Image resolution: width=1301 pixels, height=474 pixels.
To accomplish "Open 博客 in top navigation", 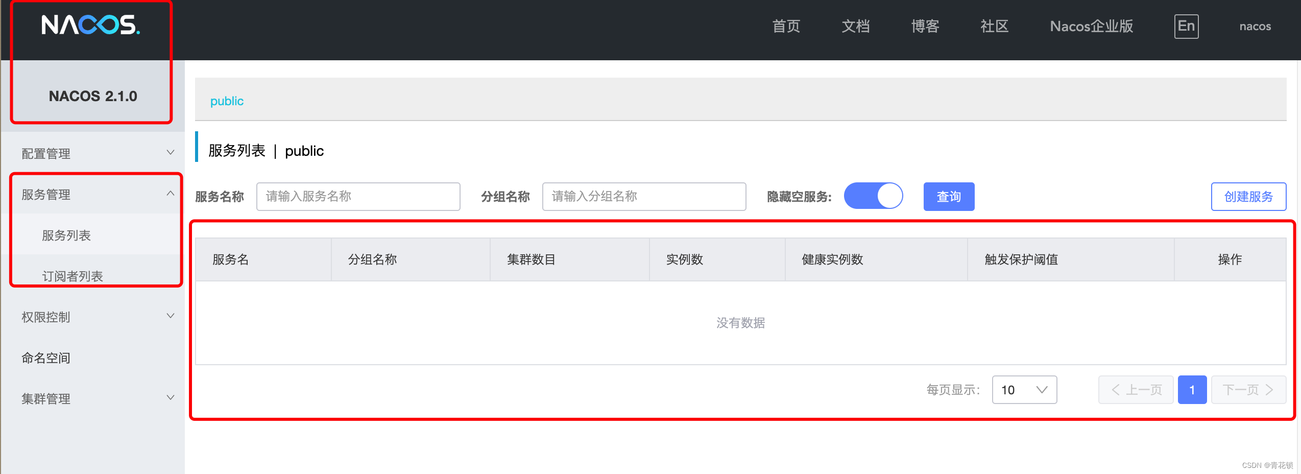I will click(x=925, y=26).
